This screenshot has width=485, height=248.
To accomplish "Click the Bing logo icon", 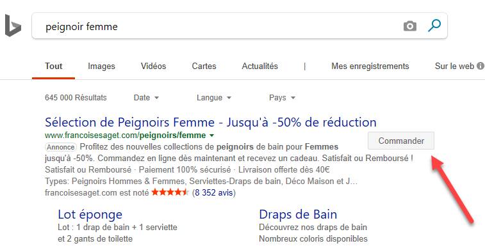I will [13, 26].
